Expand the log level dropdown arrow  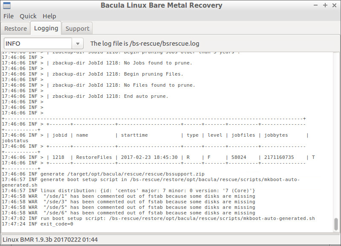pos(78,44)
